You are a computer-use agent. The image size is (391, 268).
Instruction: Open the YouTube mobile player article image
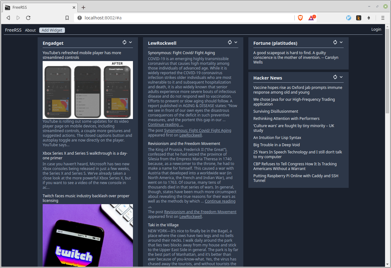coord(88,90)
